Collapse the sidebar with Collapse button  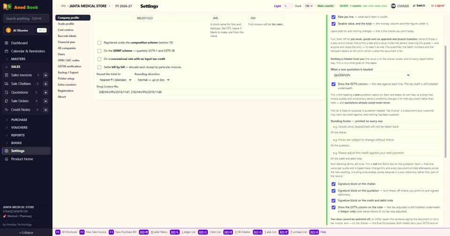click(x=26, y=233)
